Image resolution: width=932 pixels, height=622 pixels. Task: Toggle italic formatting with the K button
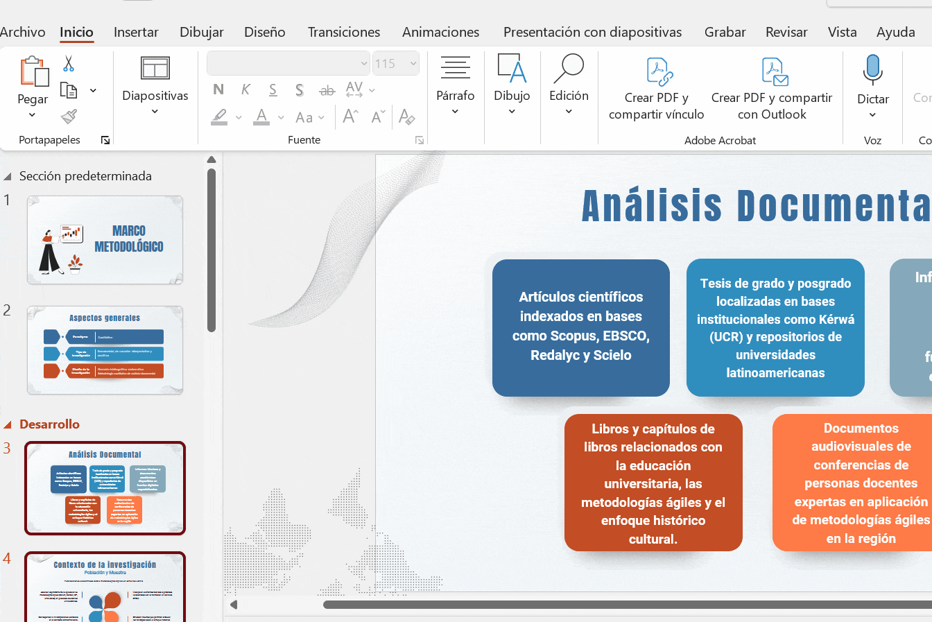pos(245,89)
